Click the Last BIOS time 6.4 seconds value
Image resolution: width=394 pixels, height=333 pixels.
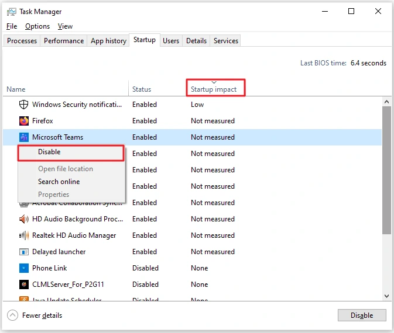[368, 63]
